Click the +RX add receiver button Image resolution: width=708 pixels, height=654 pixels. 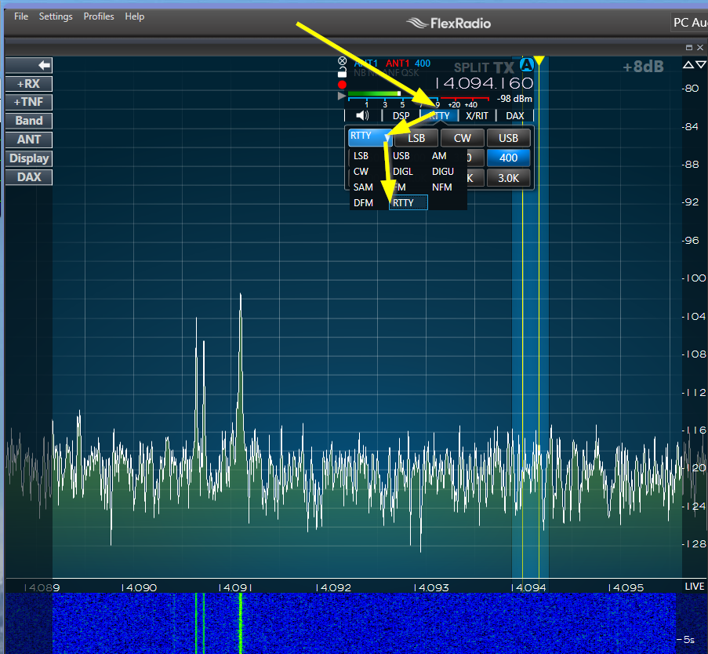[x=29, y=83]
